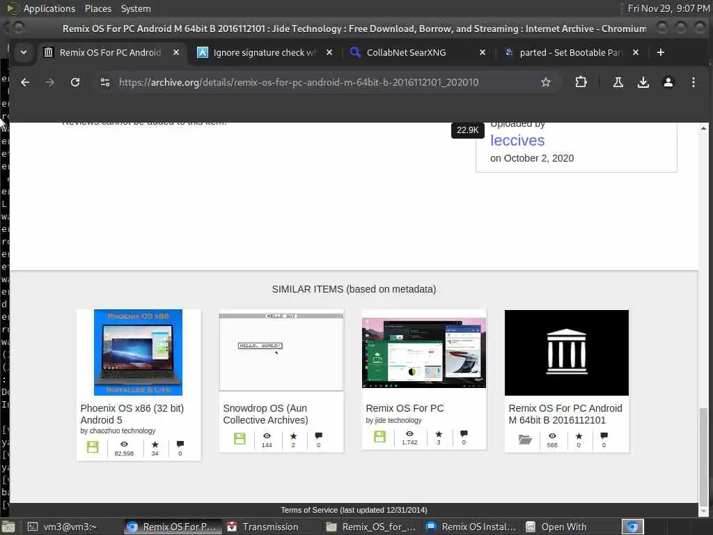This screenshot has height=535, width=713.
Task: Open the black archive logo thumbnail
Action: (567, 352)
